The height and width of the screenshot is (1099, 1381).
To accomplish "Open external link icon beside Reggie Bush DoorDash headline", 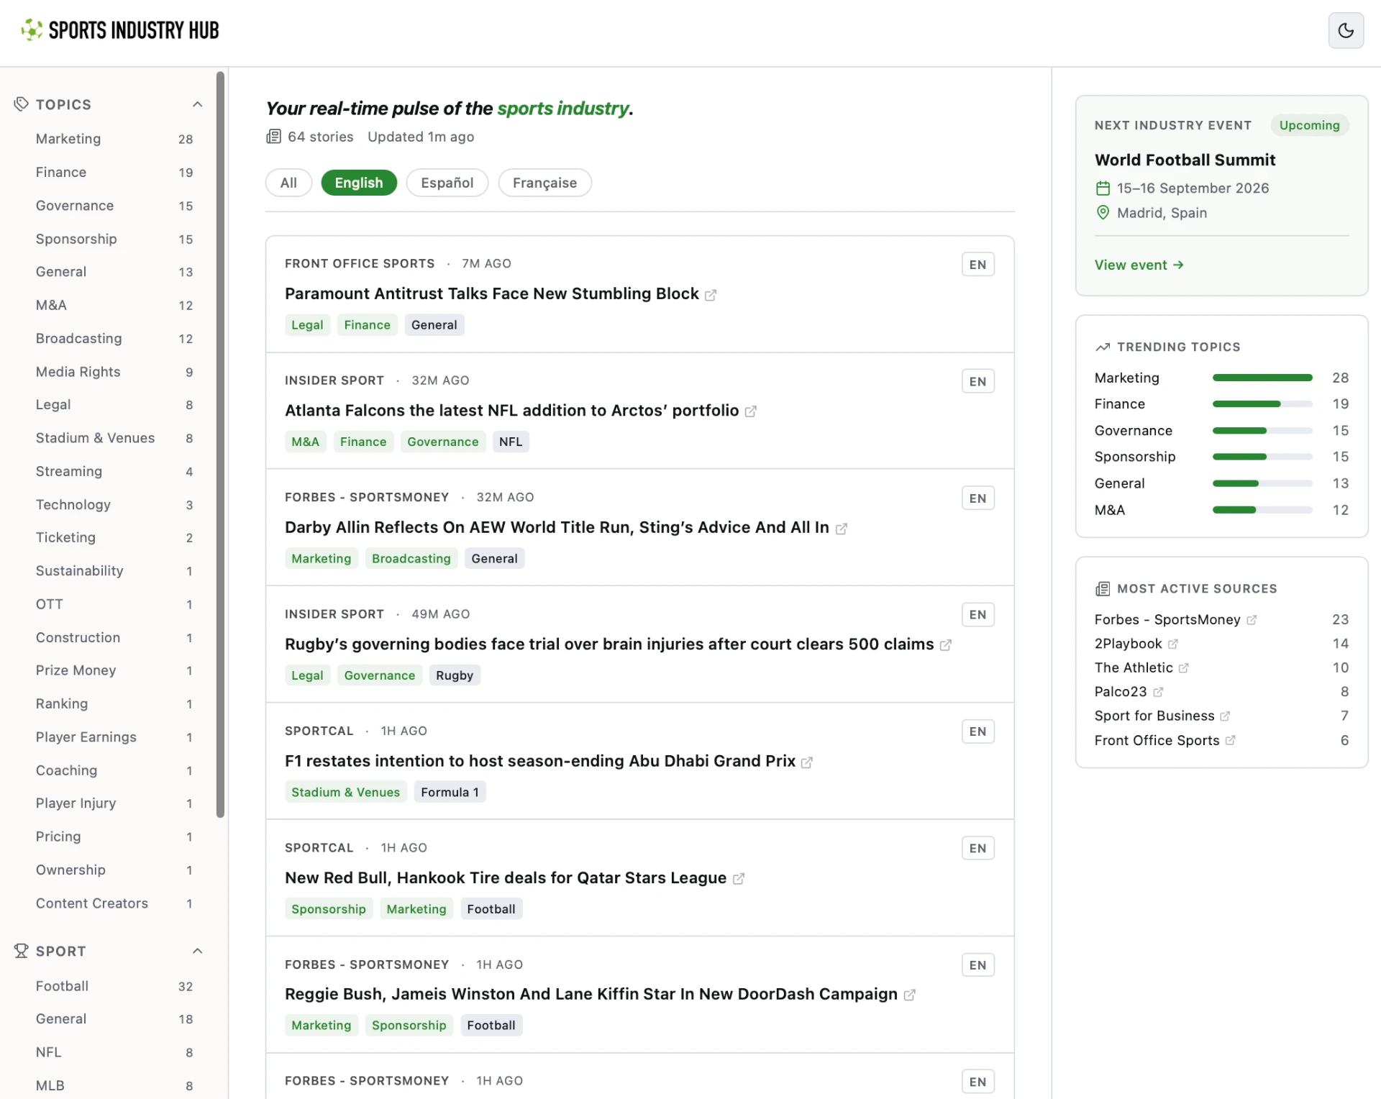I will [910, 995].
